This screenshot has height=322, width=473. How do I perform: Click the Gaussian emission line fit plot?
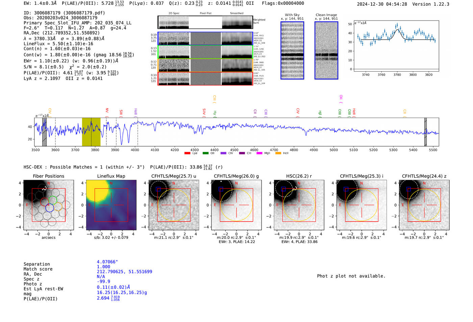(x=396, y=46)
